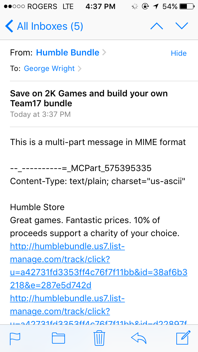Viewport: 198px width, 352px height.
Task: Delete email with the trash icon
Action: (99, 338)
